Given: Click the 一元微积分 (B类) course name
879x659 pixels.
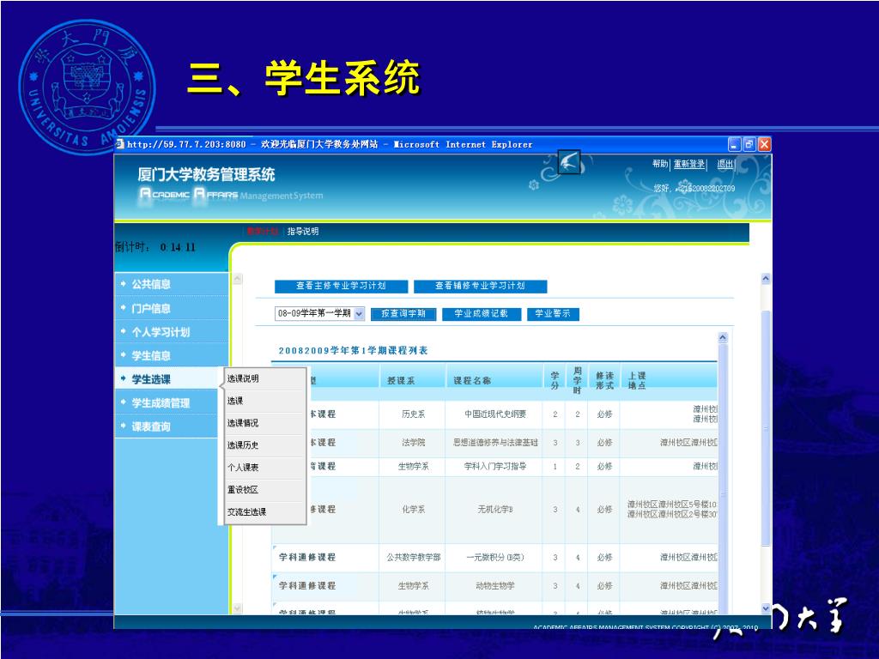Looking at the screenshot, I should (495, 558).
